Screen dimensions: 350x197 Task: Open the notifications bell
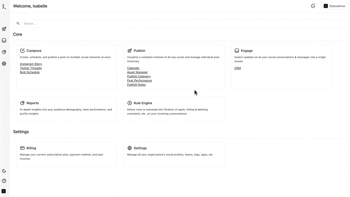[313, 6]
